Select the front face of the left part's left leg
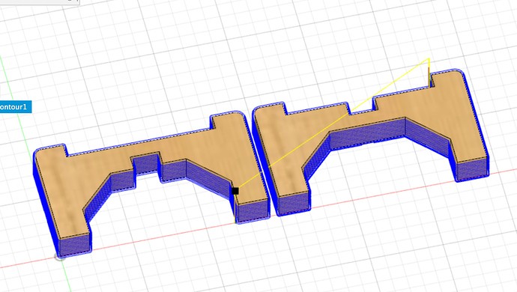This screenshot has width=517, height=292. coord(74,245)
